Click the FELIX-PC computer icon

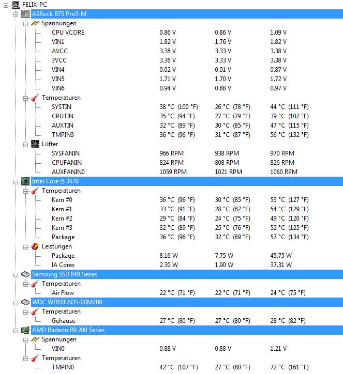[16, 5]
